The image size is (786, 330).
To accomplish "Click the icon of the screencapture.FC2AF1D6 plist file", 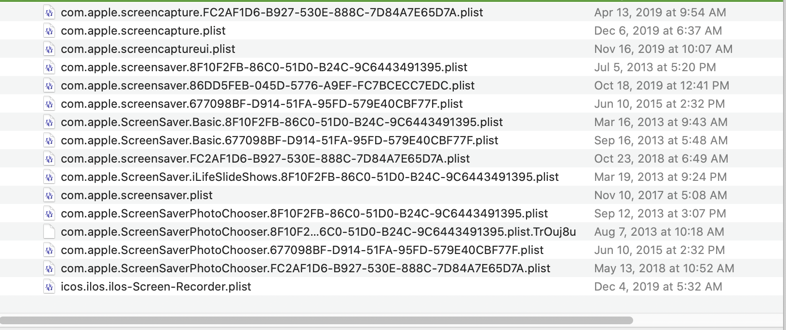I will point(49,13).
